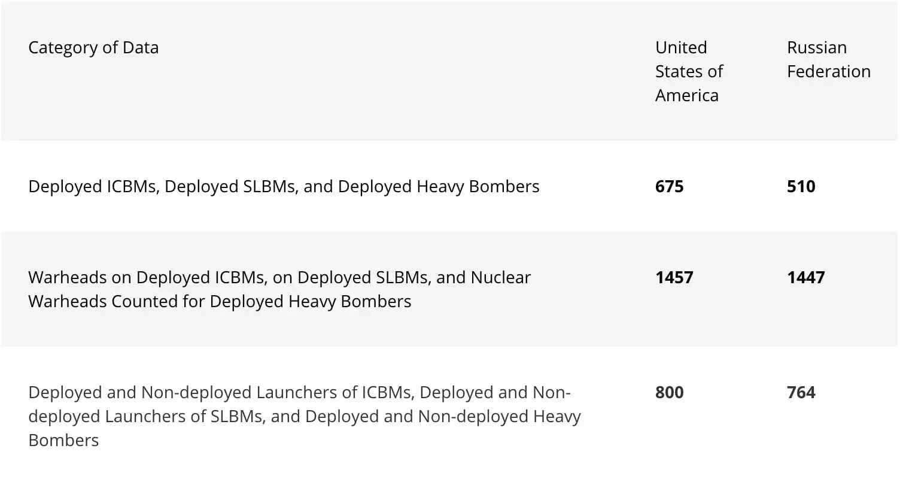
Task: Click the "Category of Data" column header
Action: [93, 48]
